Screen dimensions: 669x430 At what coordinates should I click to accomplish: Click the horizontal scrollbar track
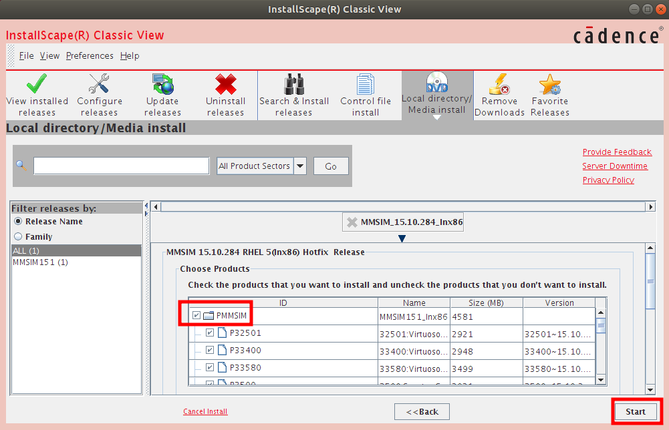pos(403,207)
